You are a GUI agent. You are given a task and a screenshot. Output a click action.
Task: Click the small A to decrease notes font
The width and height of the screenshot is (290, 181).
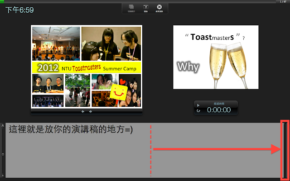tap(3, 176)
